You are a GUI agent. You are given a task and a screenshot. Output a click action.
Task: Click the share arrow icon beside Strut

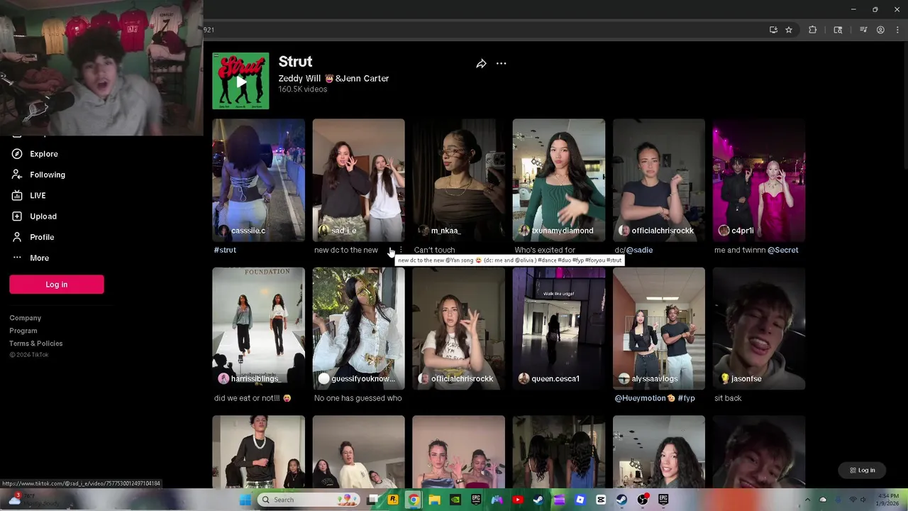click(481, 64)
